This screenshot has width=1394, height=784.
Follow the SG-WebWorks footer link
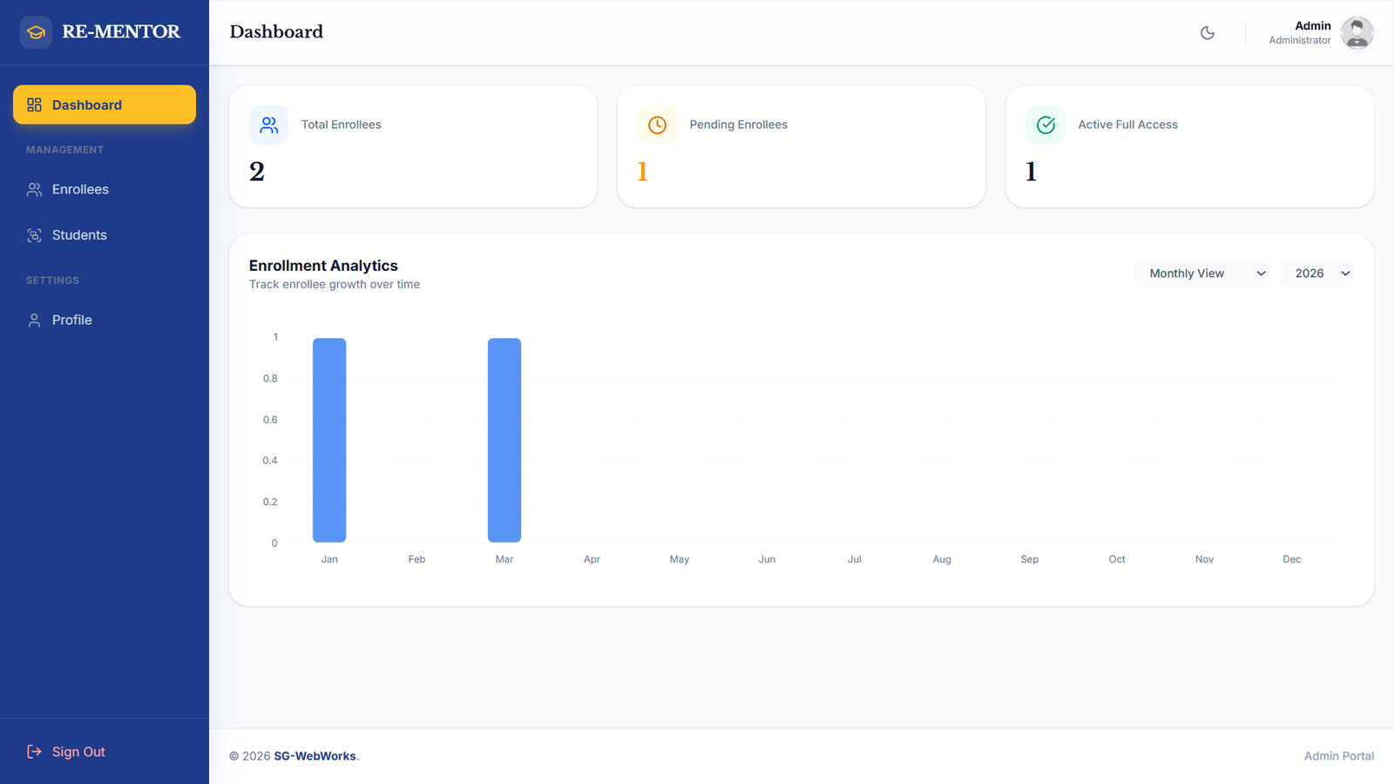(315, 756)
